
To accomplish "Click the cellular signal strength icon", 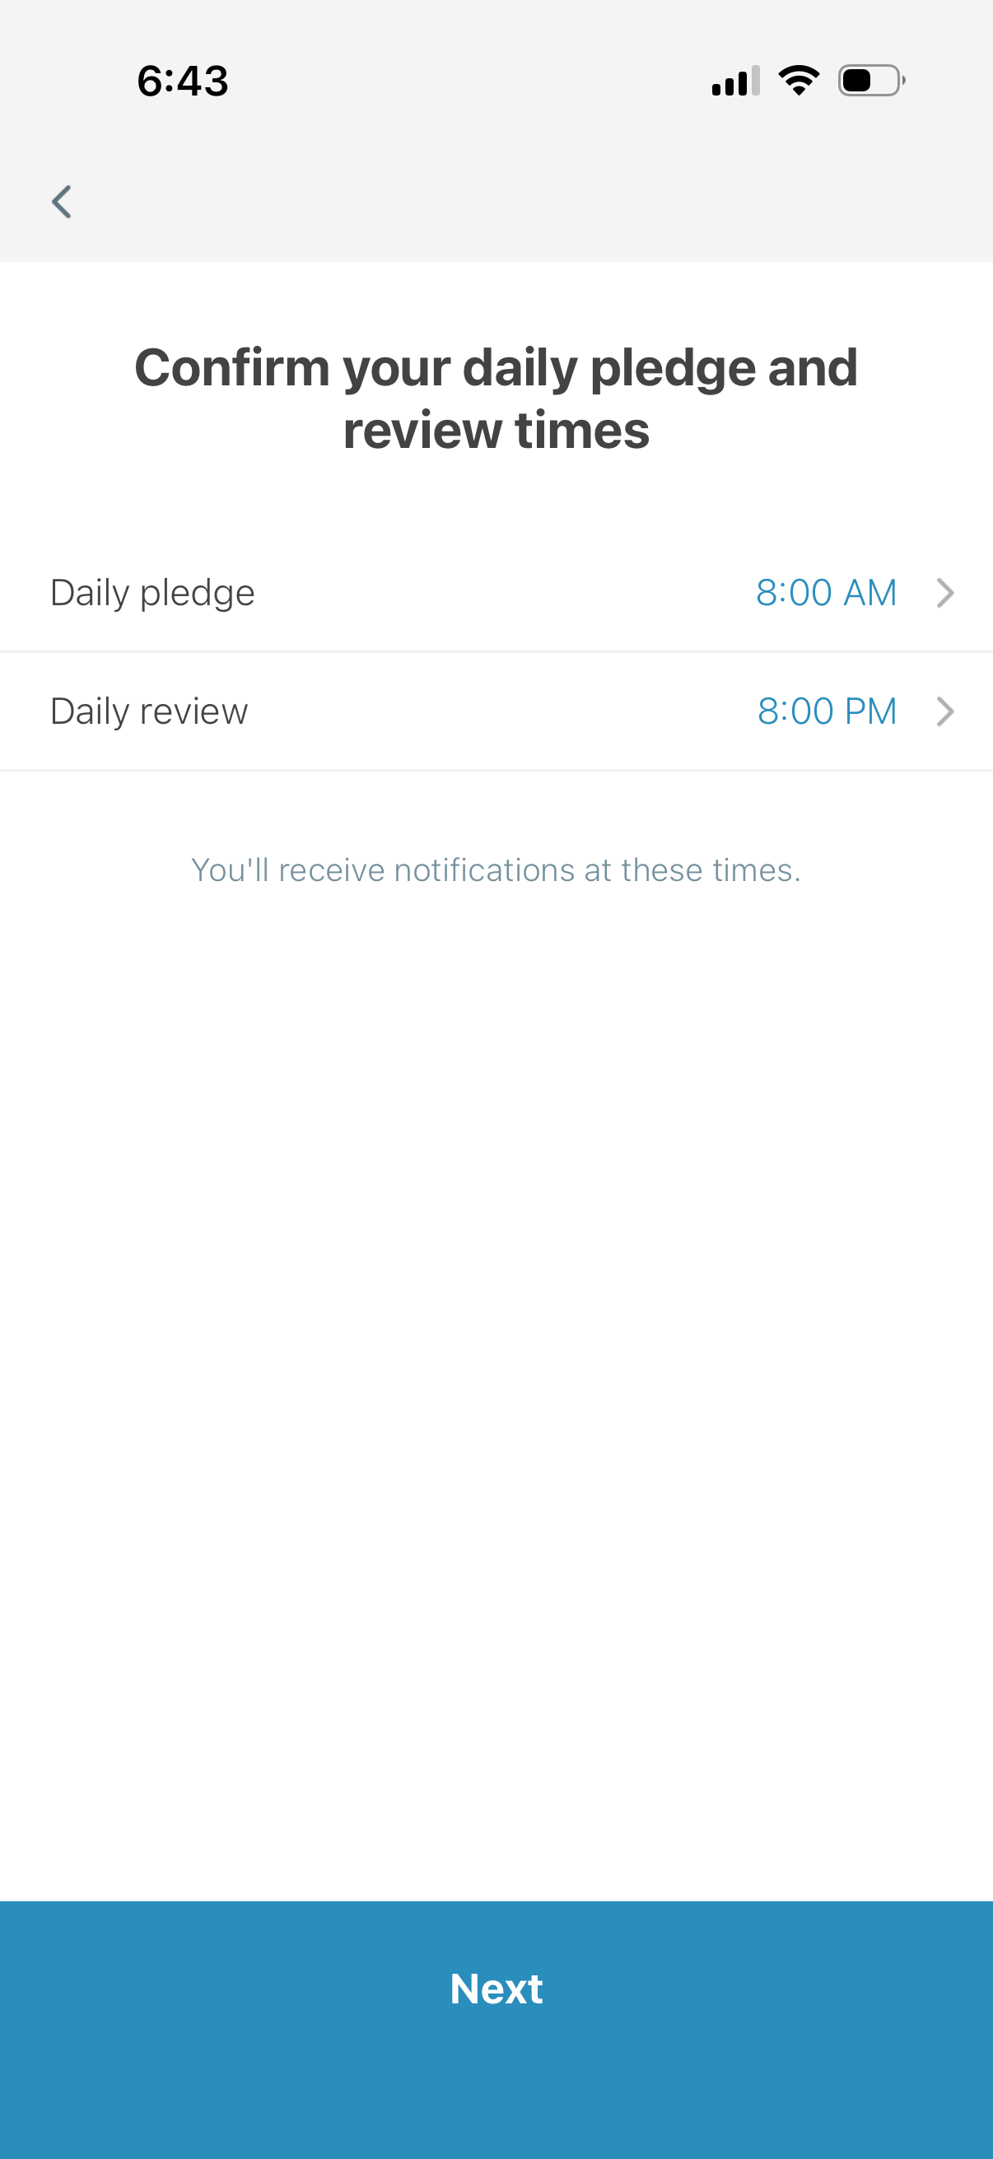I will click(x=735, y=82).
